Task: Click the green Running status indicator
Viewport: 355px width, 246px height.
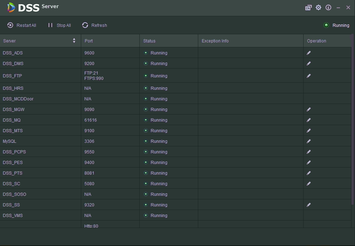Action: click(x=326, y=25)
